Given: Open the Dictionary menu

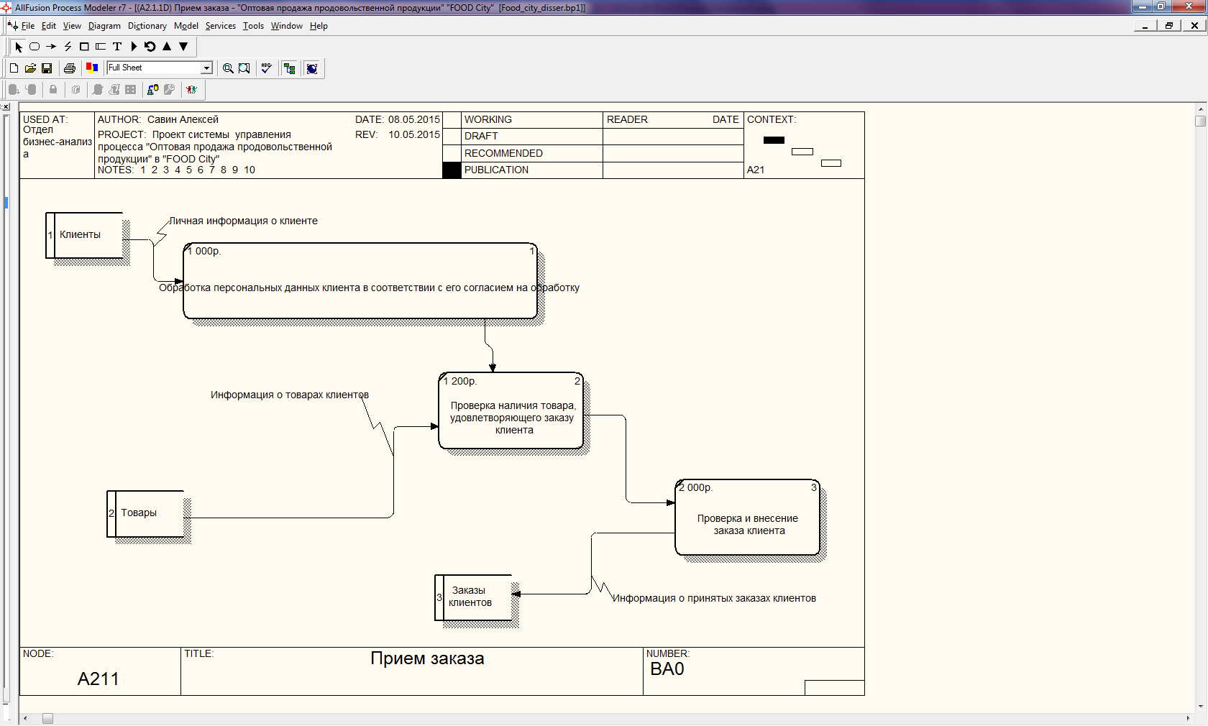Looking at the screenshot, I should click(x=147, y=26).
